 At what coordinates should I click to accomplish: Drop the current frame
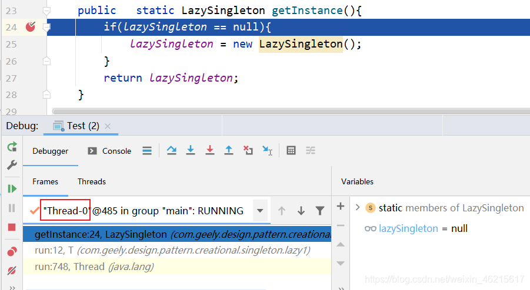point(248,150)
